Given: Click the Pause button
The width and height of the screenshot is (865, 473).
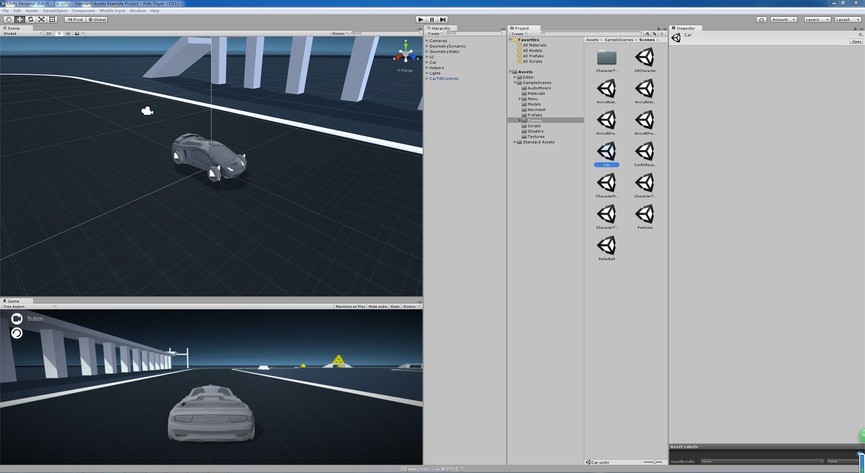Looking at the screenshot, I should click(x=431, y=20).
